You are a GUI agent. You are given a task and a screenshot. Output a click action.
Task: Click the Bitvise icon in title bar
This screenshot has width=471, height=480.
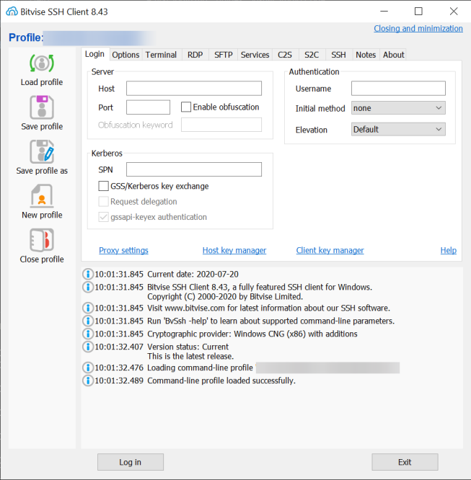coord(12,12)
